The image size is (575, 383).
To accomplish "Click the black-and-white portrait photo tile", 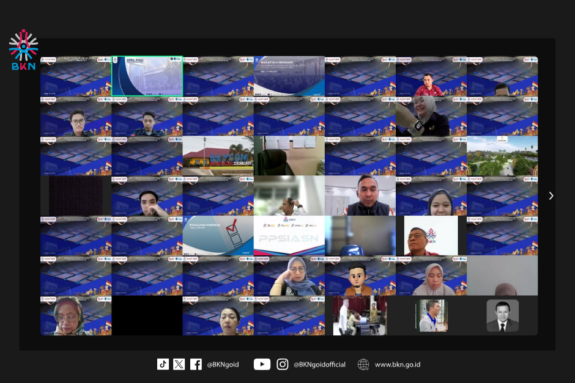I will point(502,316).
